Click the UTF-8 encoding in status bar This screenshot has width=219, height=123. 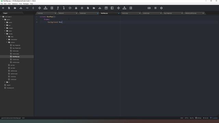point(186,118)
